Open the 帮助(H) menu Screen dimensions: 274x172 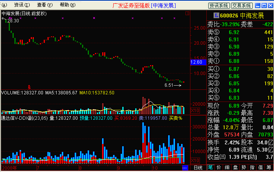(x=68, y=5)
